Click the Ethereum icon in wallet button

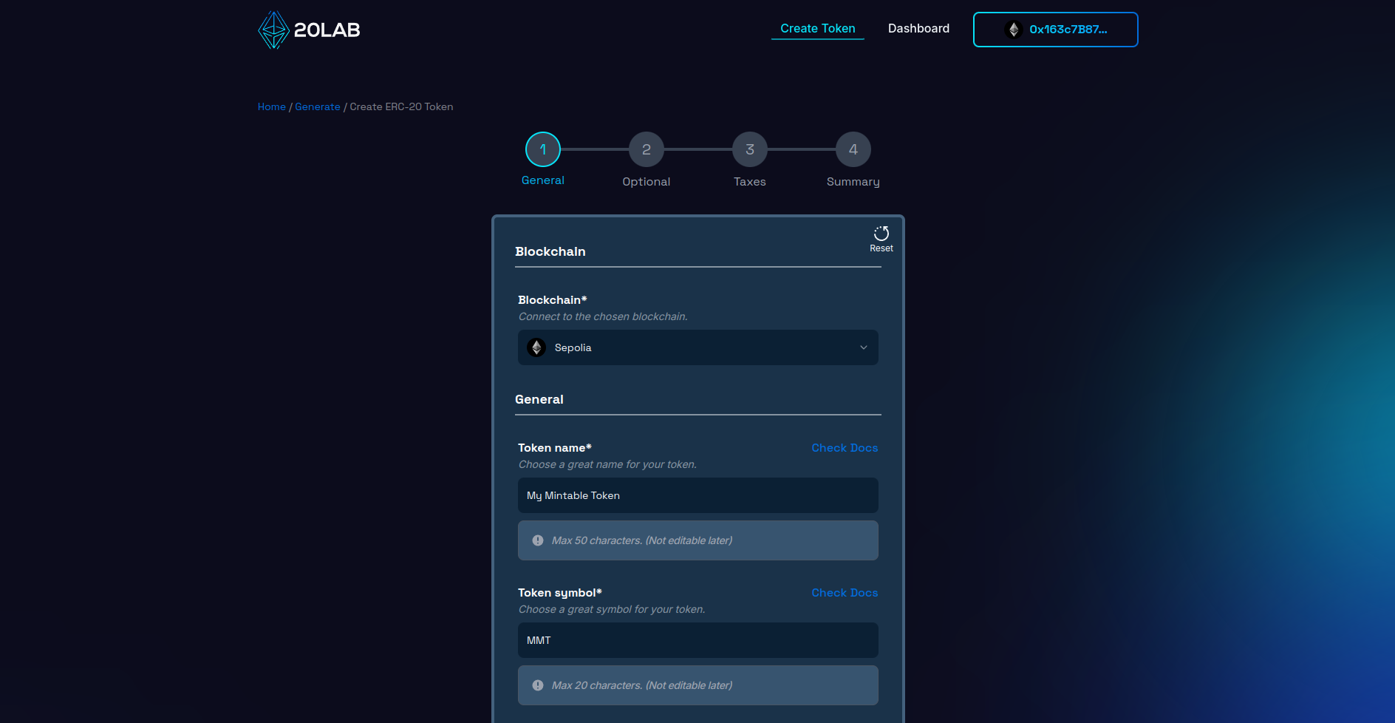click(1014, 30)
